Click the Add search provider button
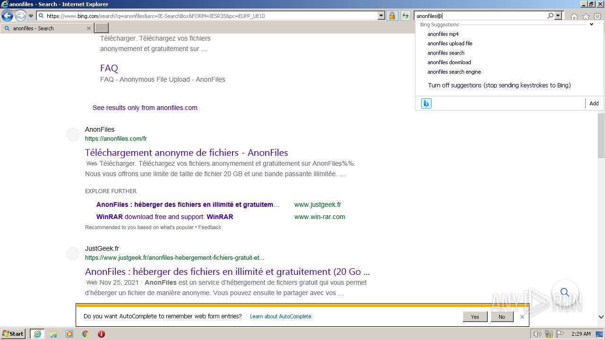The image size is (605, 340). (594, 103)
